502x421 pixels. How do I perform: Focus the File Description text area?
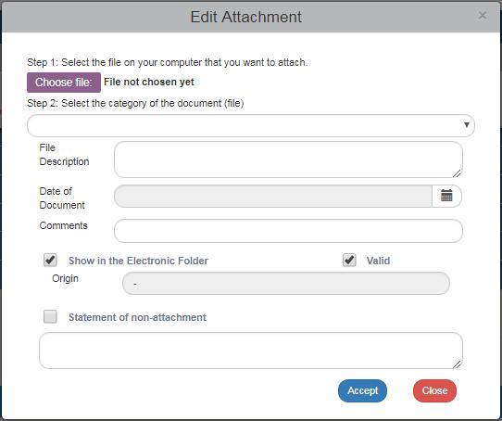click(x=288, y=159)
